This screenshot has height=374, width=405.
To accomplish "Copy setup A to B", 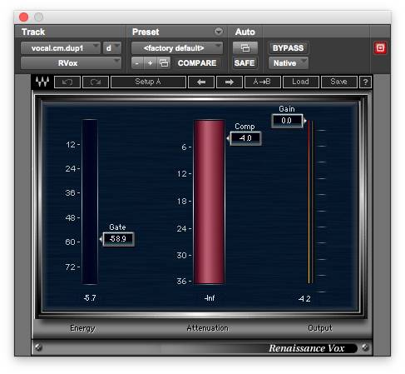I will tap(262, 82).
